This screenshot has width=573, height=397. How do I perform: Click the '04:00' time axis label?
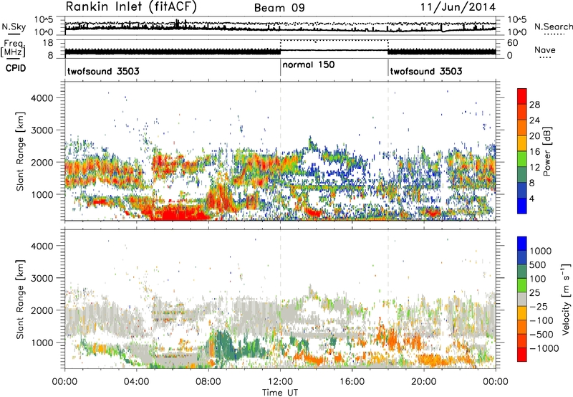(x=137, y=382)
